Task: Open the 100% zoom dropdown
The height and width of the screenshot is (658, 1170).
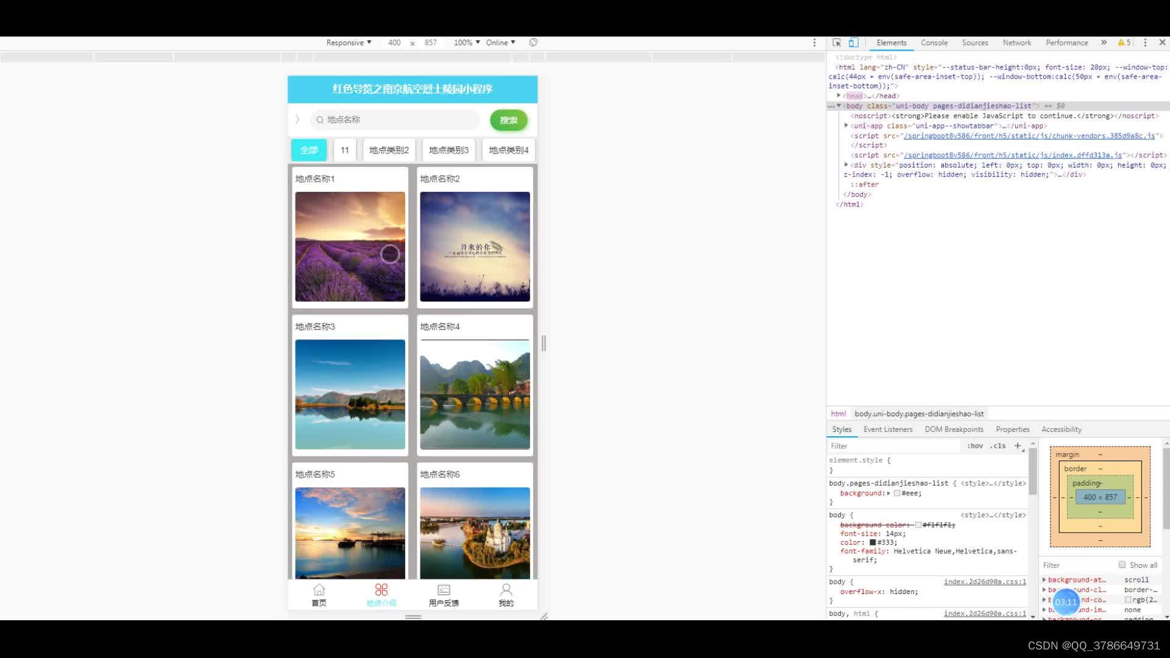Action: coord(467,43)
